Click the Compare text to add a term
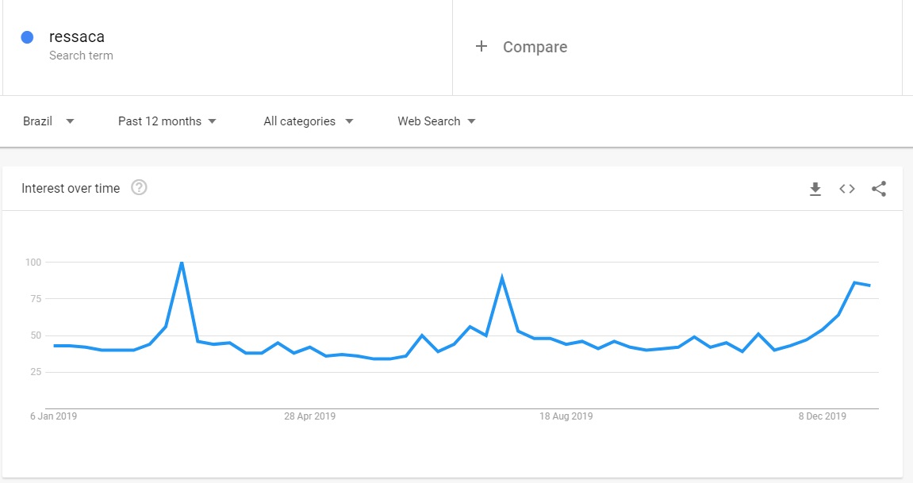 pyautogui.click(x=535, y=47)
